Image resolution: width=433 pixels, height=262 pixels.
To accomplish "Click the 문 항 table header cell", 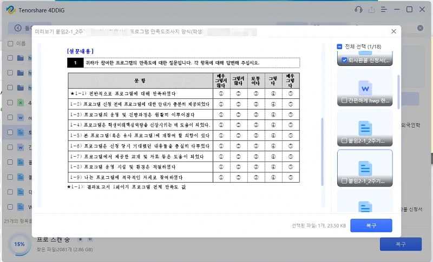I will click(x=140, y=80).
